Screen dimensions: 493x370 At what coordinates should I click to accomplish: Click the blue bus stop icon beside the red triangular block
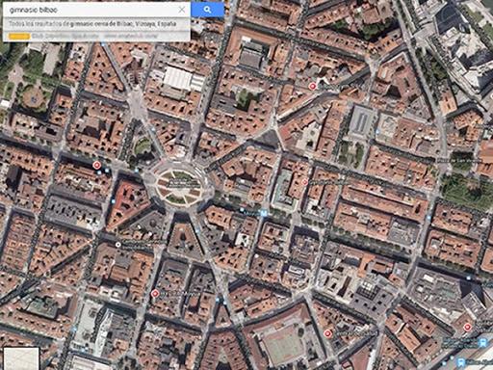113,201
